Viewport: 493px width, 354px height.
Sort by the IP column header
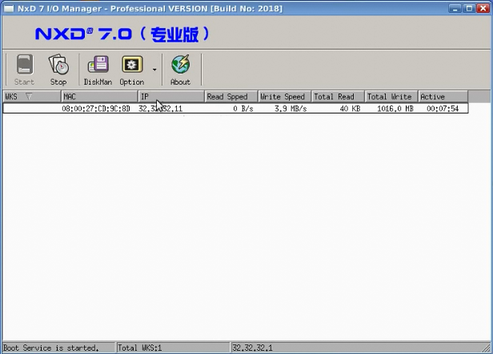pyautogui.click(x=171, y=97)
